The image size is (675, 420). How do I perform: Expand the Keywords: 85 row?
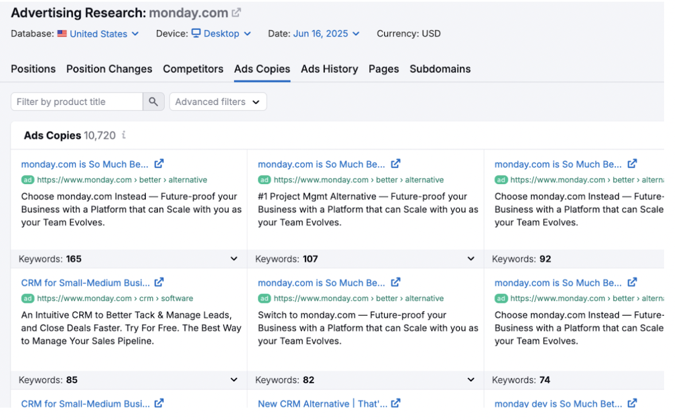click(x=234, y=380)
